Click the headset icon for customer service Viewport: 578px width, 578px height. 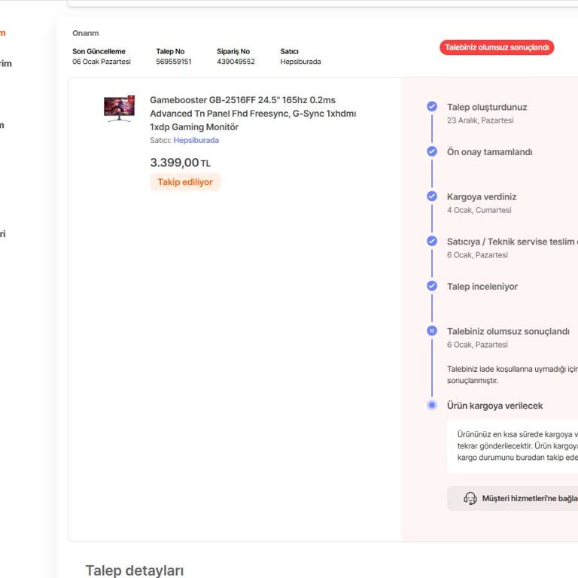coord(470,498)
